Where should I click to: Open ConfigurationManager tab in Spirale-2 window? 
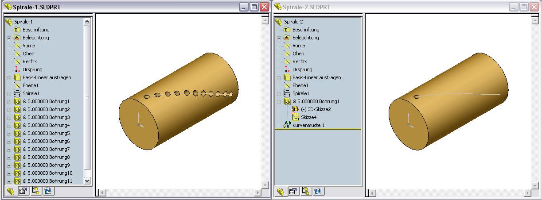(306, 191)
